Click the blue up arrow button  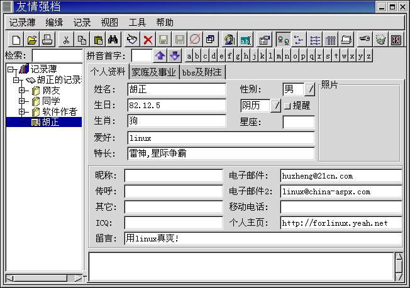(160, 56)
